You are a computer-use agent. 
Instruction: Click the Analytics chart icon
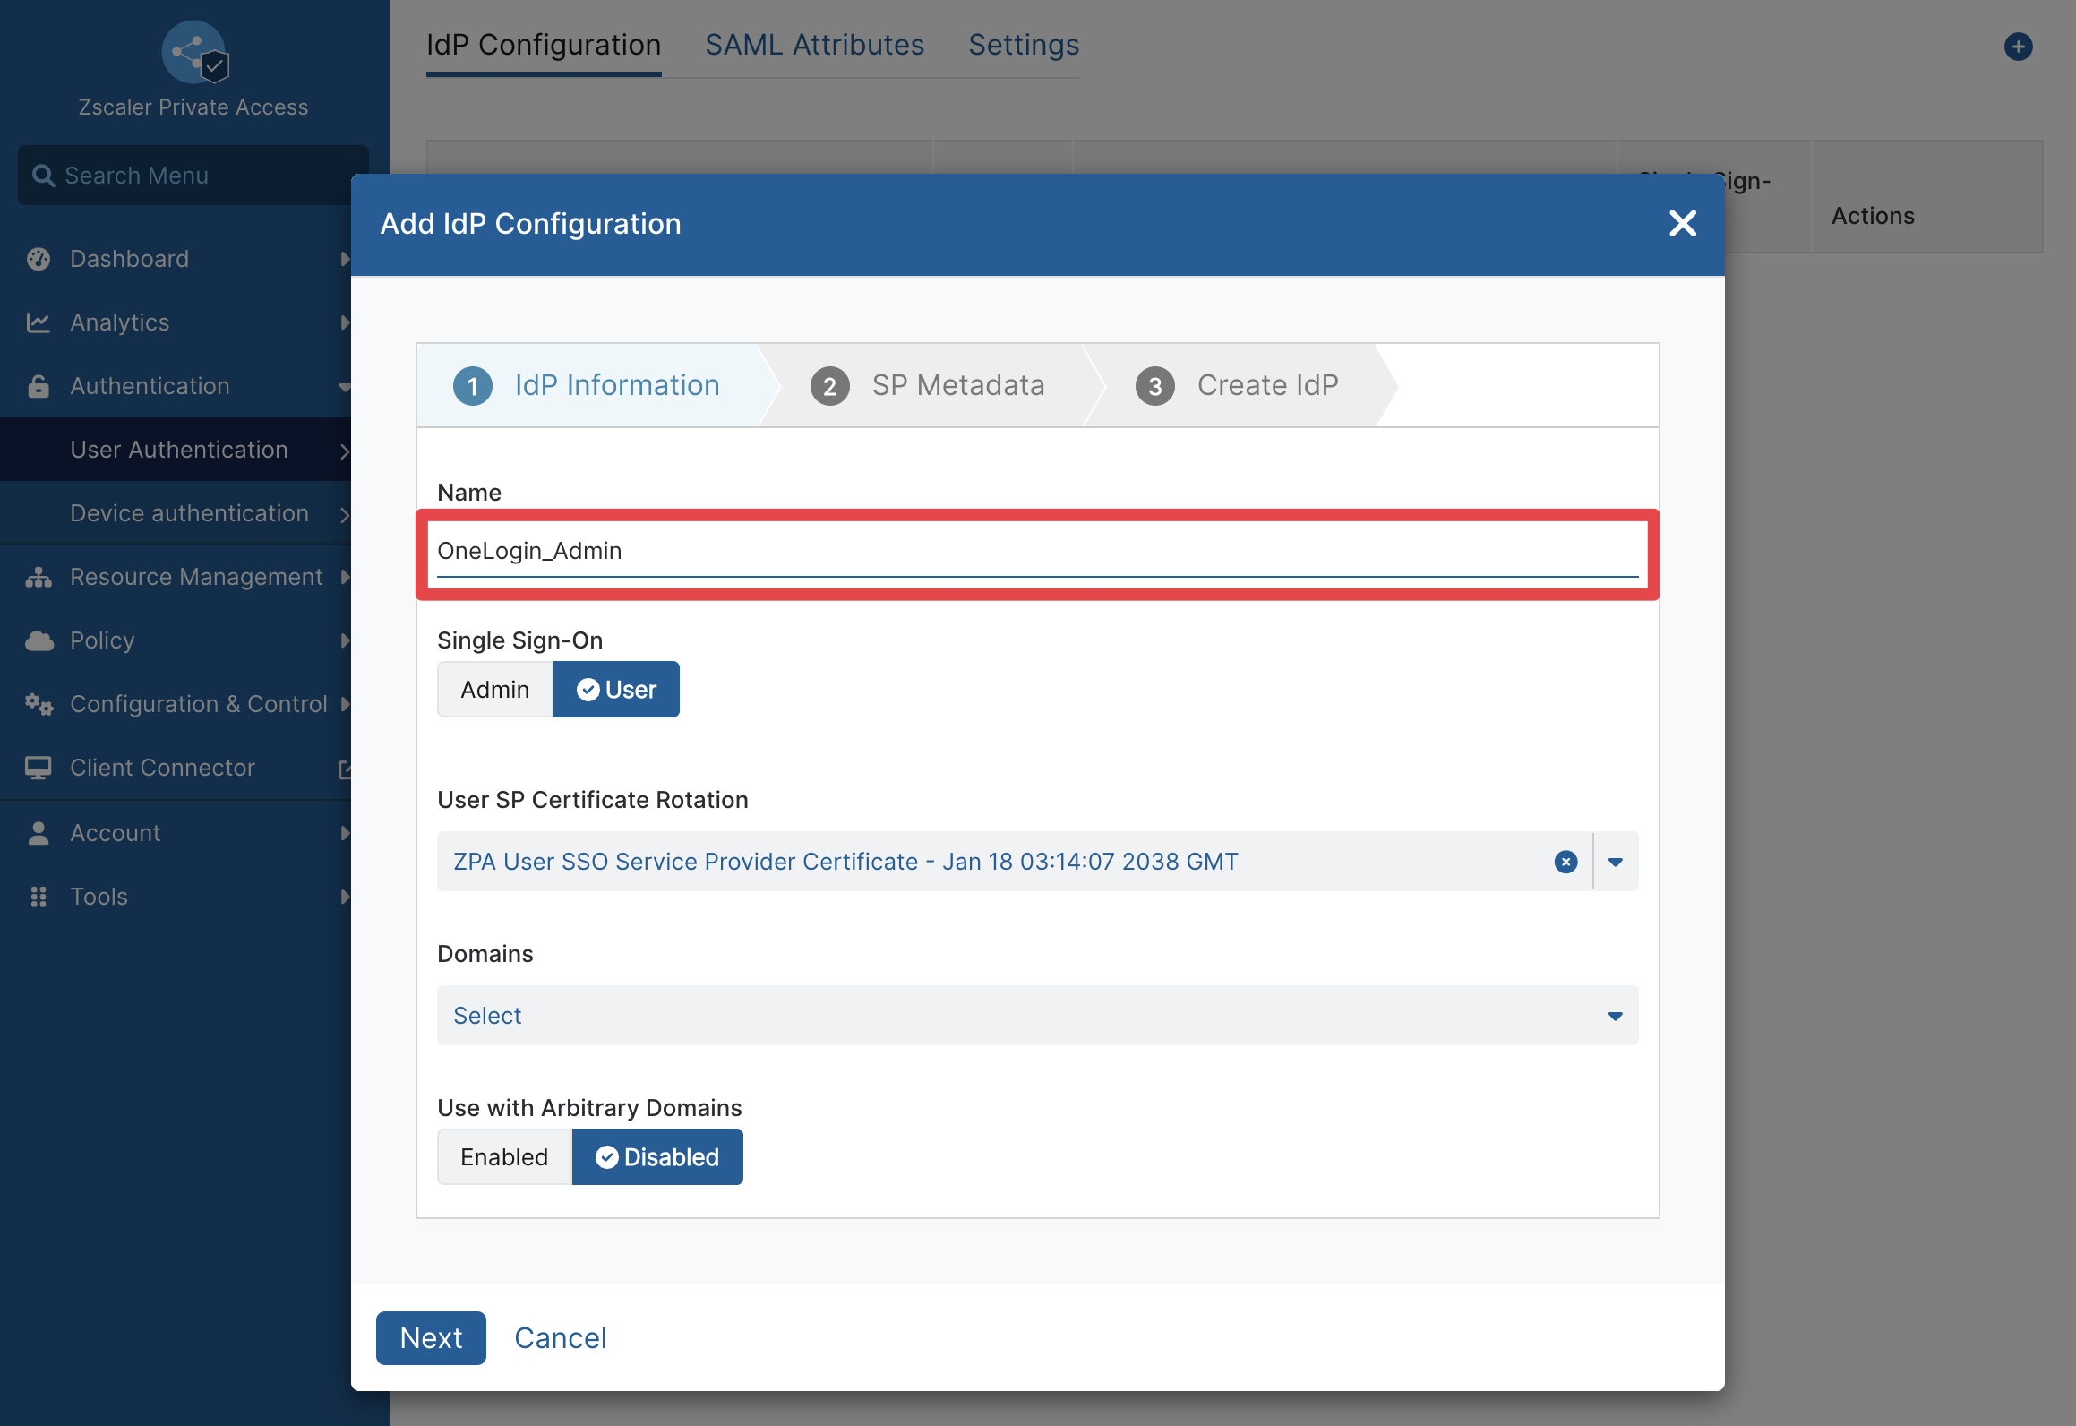coord(39,322)
